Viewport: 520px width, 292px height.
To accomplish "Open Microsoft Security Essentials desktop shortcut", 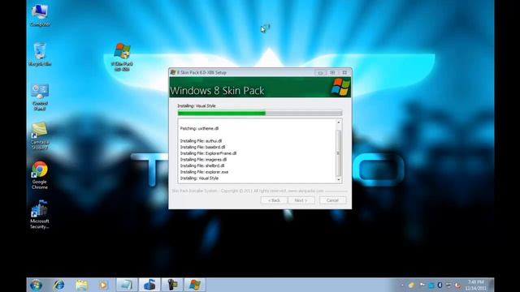I will (x=40, y=214).
